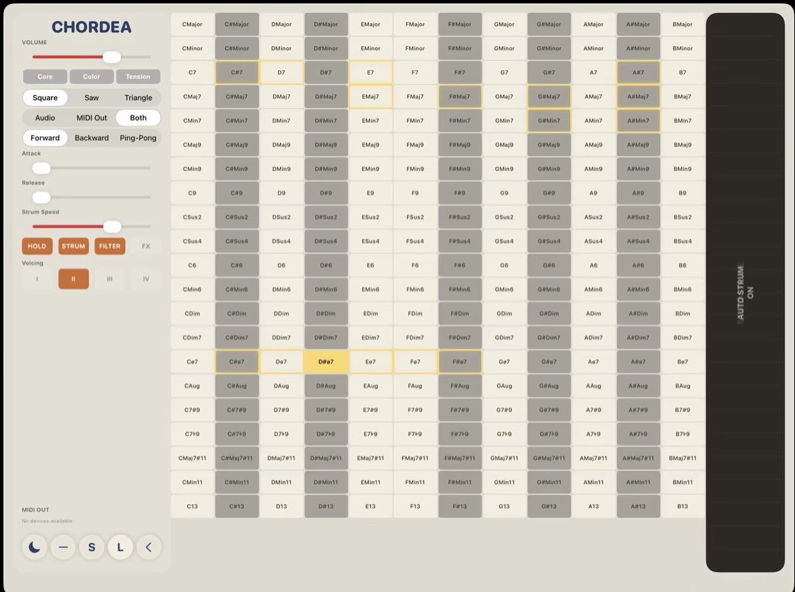The height and width of the screenshot is (592, 795).
Task: Click the 'No devices available' MIDI text
Action: point(47,521)
